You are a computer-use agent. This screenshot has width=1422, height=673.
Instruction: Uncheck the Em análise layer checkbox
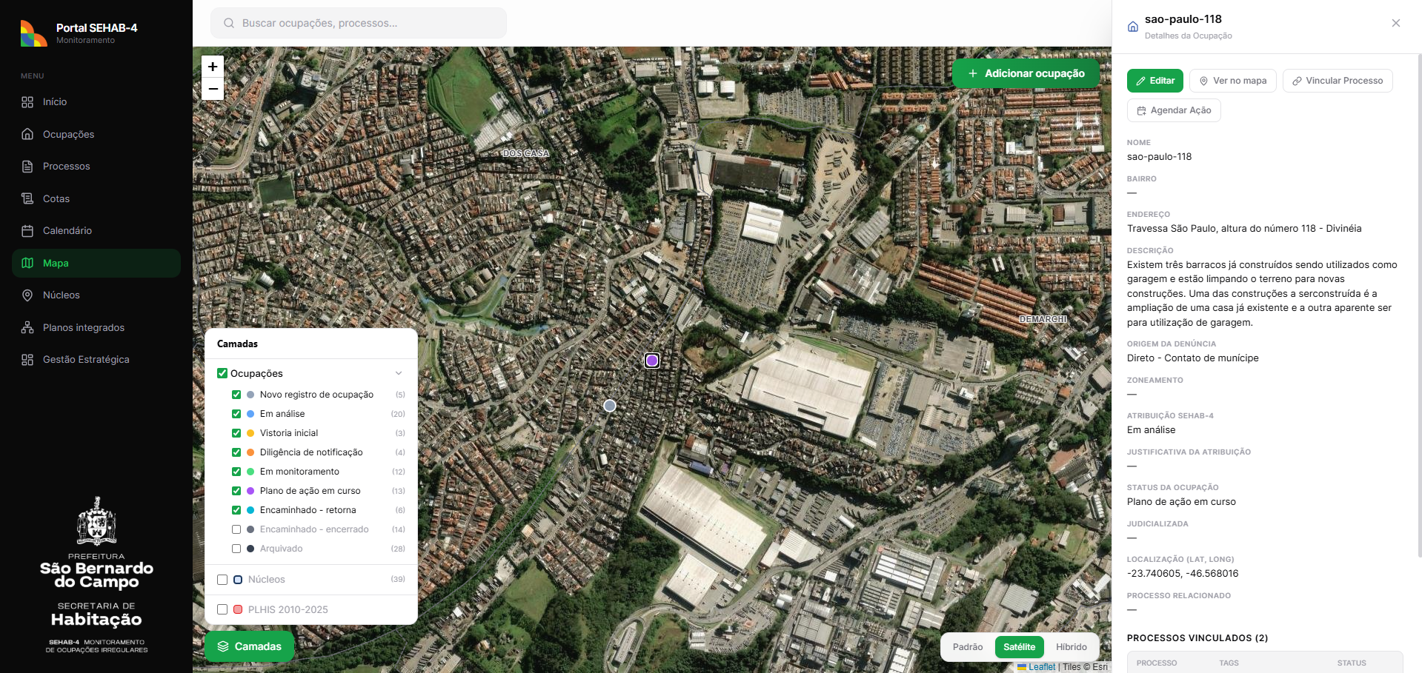pos(236,414)
